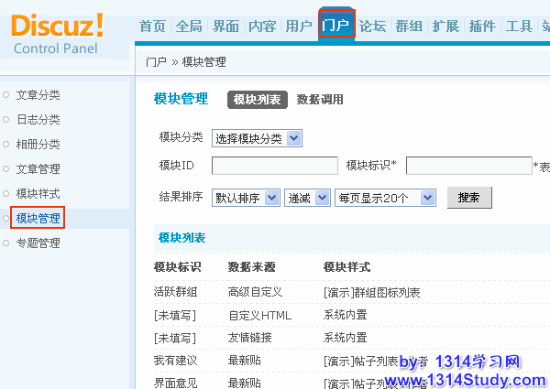Select the 门户 navigation tab

[x=335, y=26]
